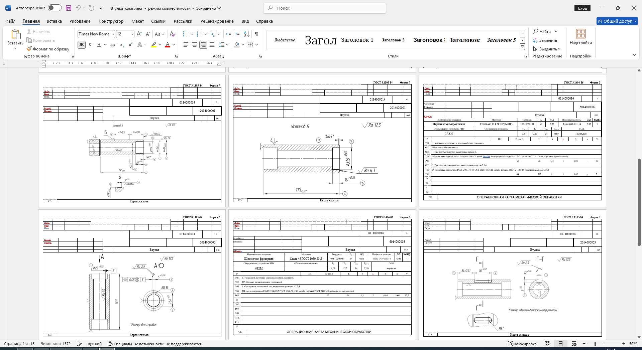642x350 pixels.
Task: Open the Times New Roman font dropdown
Action: [x=113, y=34]
